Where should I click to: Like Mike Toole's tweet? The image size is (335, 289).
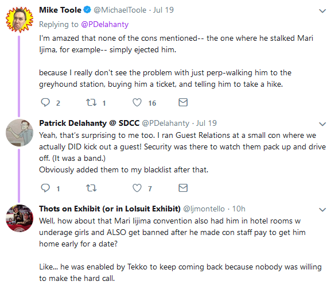click(x=137, y=102)
